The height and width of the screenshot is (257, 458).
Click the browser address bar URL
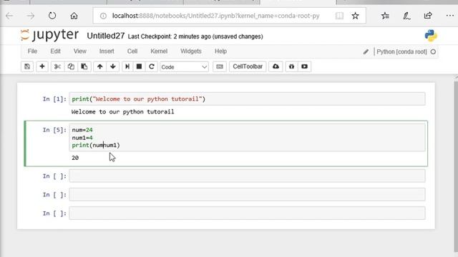click(x=216, y=16)
